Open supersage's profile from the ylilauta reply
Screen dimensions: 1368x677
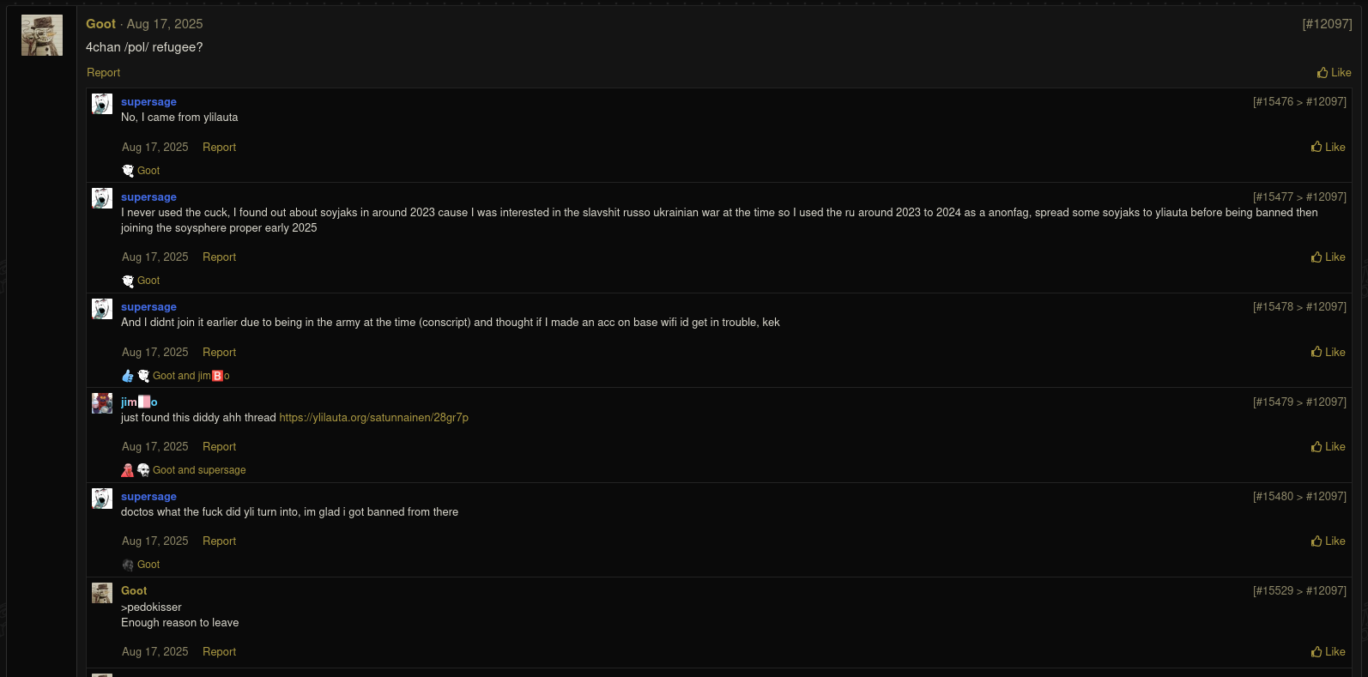coord(148,102)
